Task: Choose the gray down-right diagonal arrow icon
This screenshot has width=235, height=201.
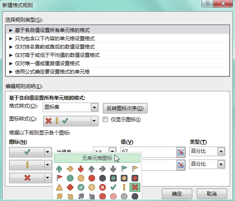Action: click(92, 196)
